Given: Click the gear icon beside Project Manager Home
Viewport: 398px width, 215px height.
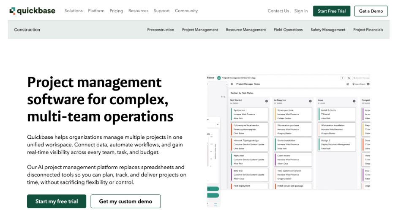Looking at the screenshot, I should 232,84.
